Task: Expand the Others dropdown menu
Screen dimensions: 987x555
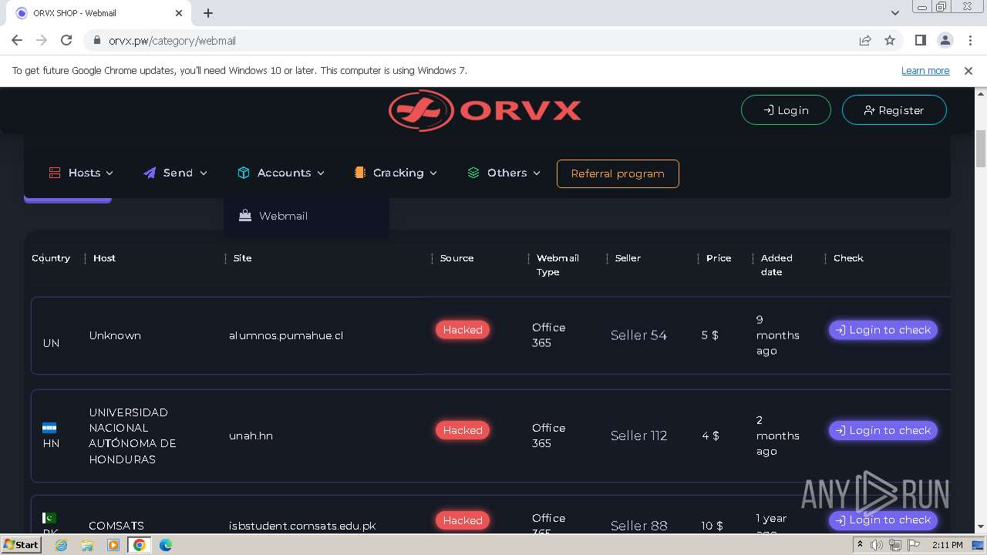Action: tap(504, 173)
